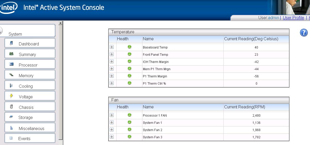Viewport: 310px width, 145px height.
Task: Expand the Mem P1 Thrm Mrgn row
Action: click(112, 69)
